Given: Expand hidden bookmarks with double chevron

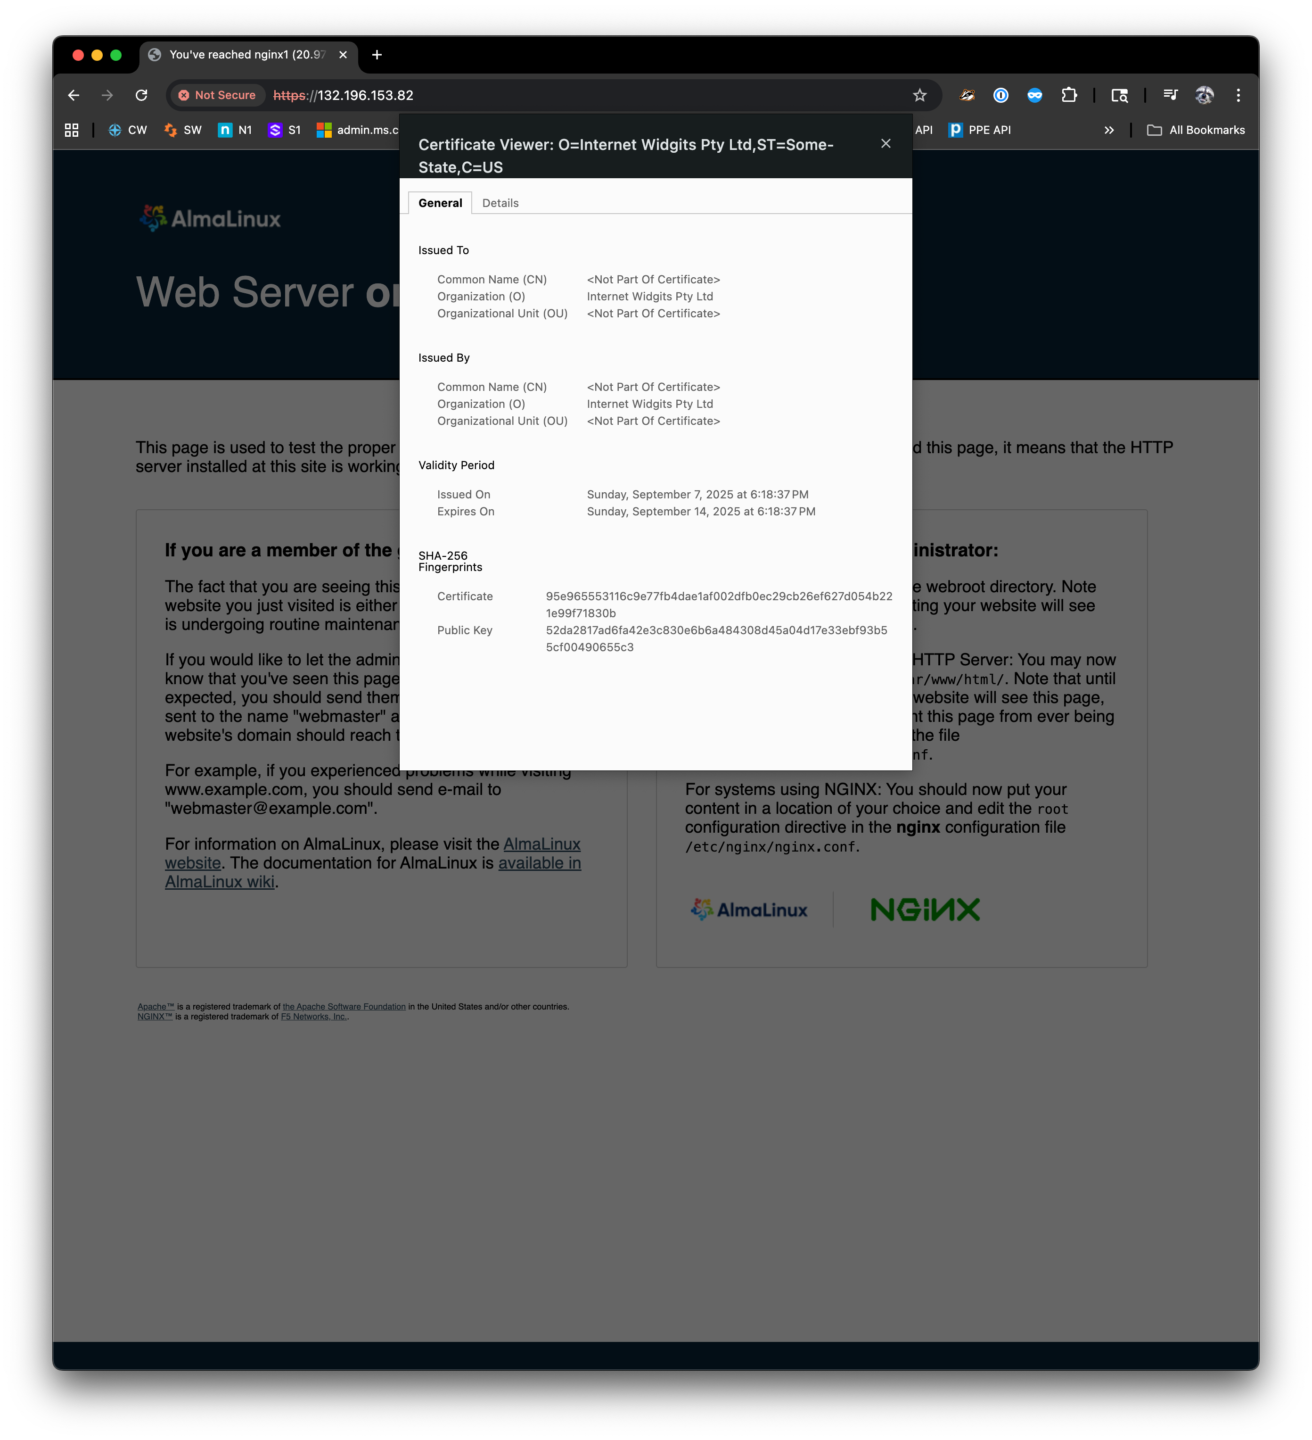Looking at the screenshot, I should [x=1108, y=130].
